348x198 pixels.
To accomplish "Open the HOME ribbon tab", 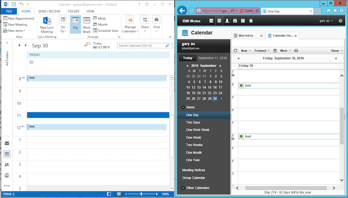I will click(x=26, y=11).
